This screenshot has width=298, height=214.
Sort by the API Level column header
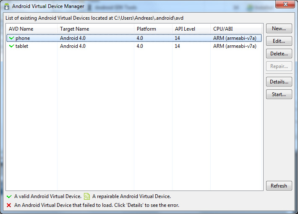coord(185,29)
